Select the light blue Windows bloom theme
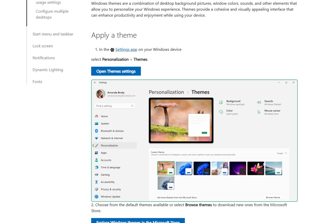This screenshot has height=223, width=318. pos(184,168)
